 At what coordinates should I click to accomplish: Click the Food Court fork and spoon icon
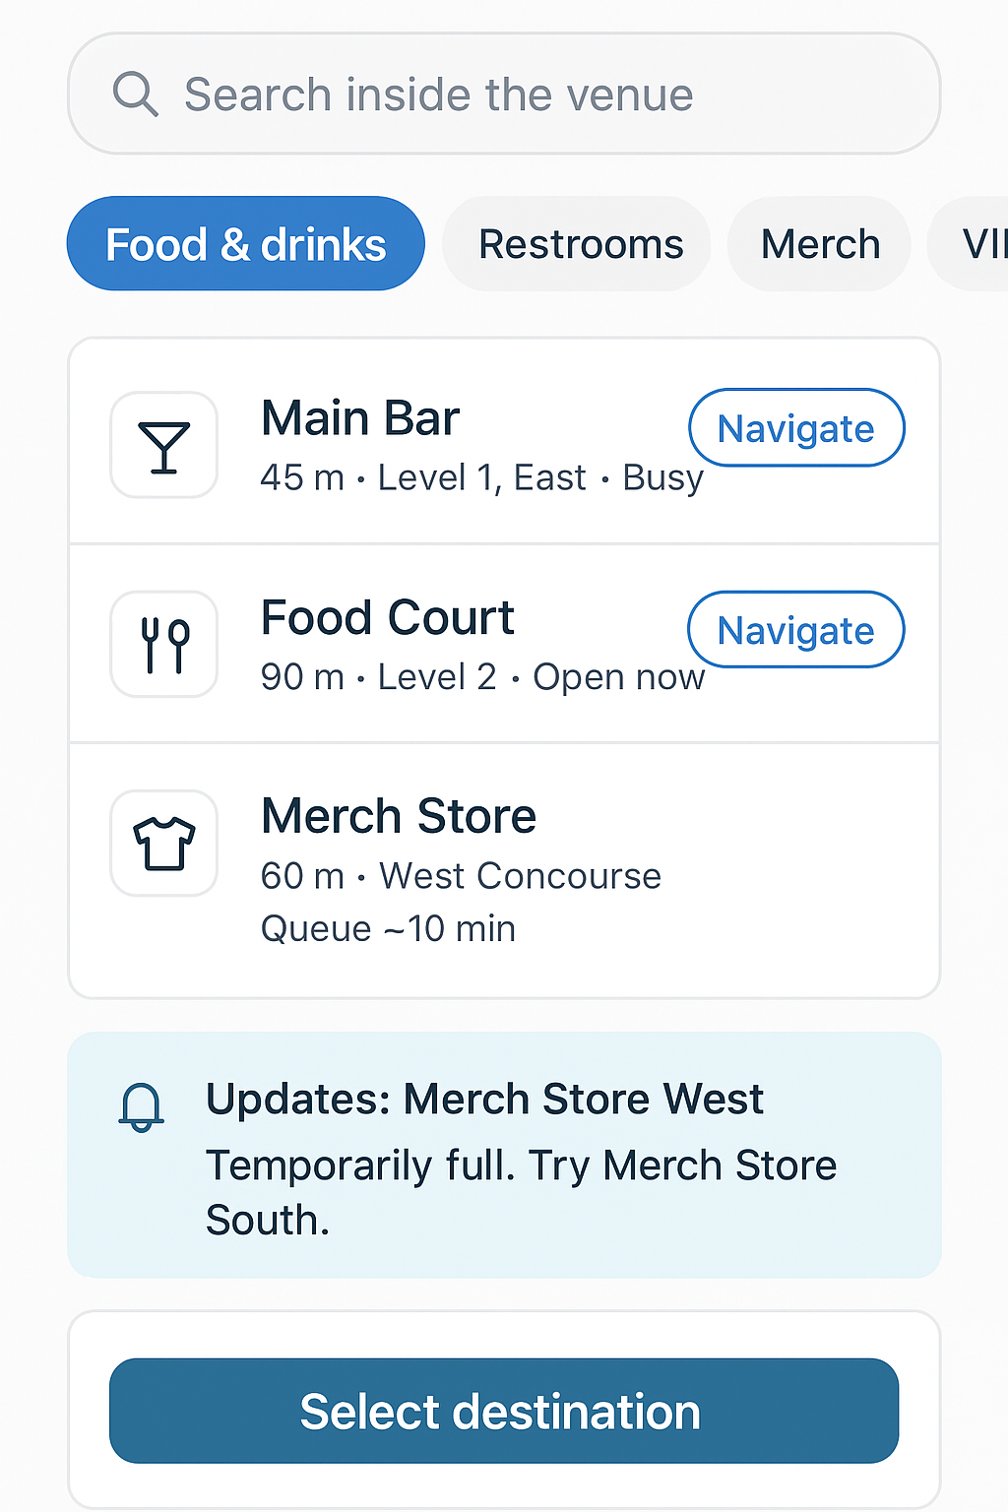(x=163, y=645)
